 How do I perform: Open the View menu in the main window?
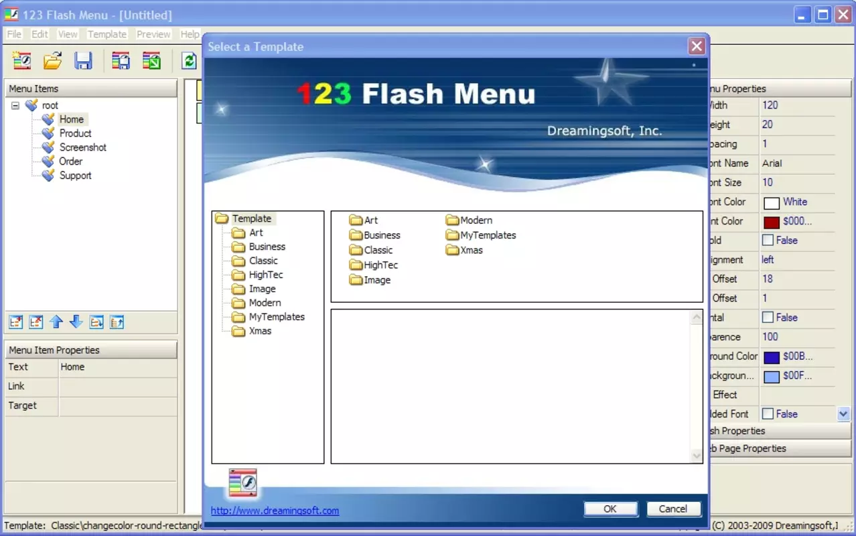(x=68, y=34)
